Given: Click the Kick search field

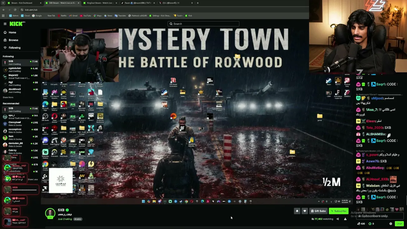Looking at the screenshot, I should tap(203, 24).
